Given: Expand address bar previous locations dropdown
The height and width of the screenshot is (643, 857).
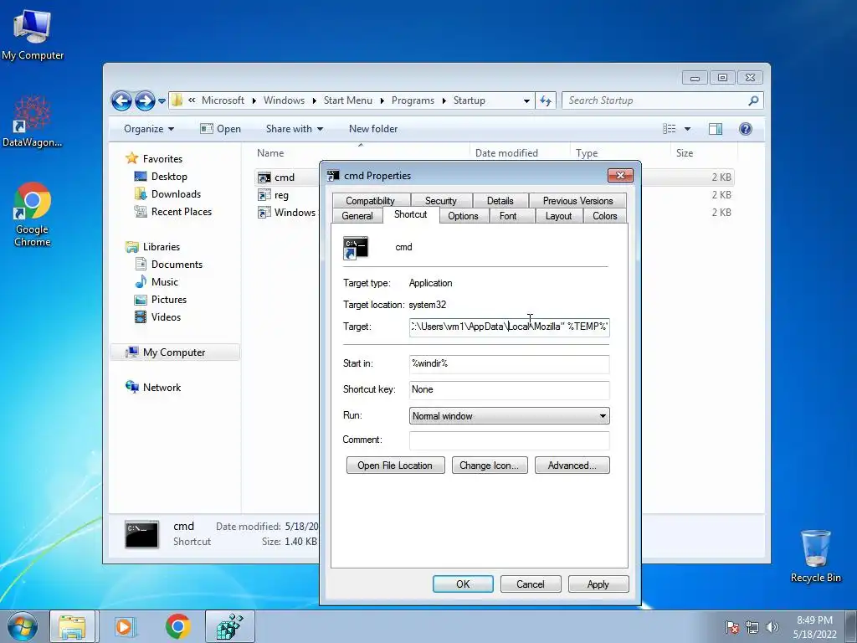Looking at the screenshot, I should 526,101.
